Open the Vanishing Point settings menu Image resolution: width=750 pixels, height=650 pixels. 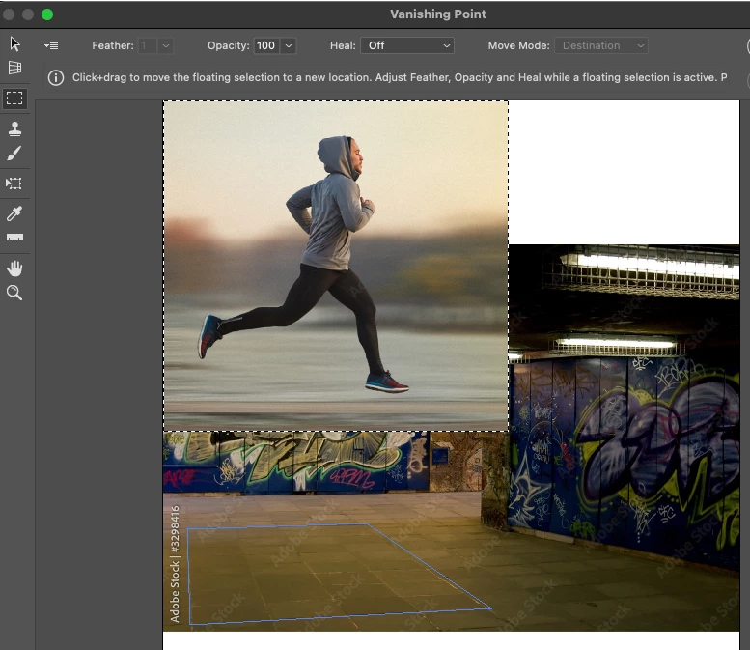click(x=51, y=45)
